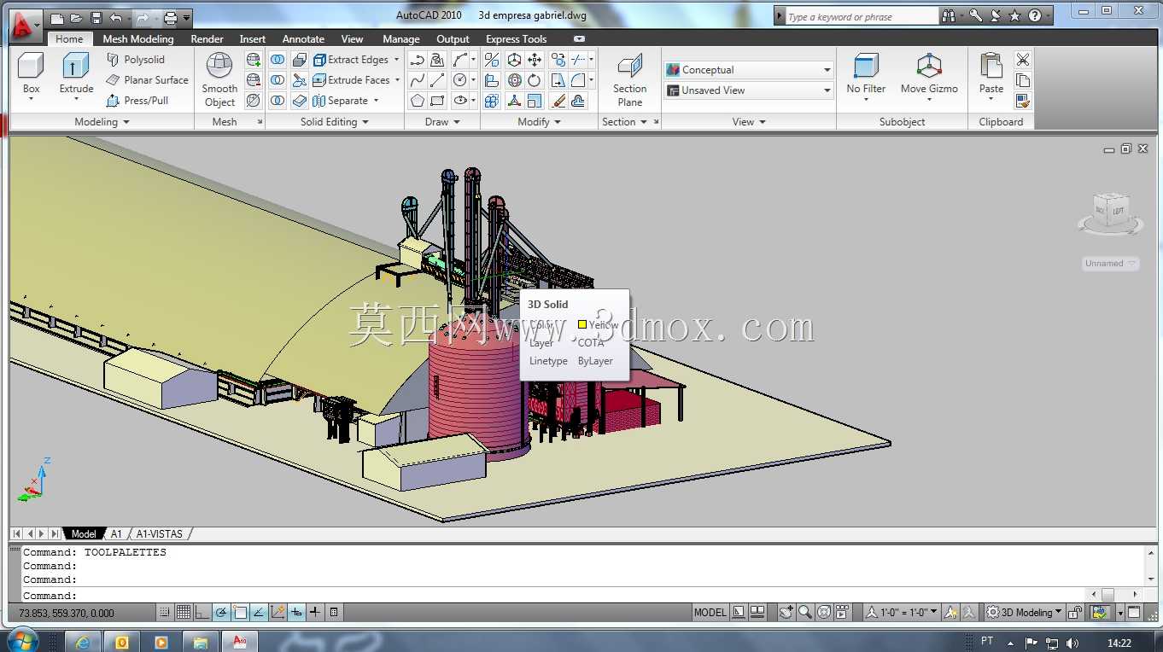The height and width of the screenshot is (652, 1163).
Task: Click the Smooth Object mesh tool
Action: click(219, 79)
